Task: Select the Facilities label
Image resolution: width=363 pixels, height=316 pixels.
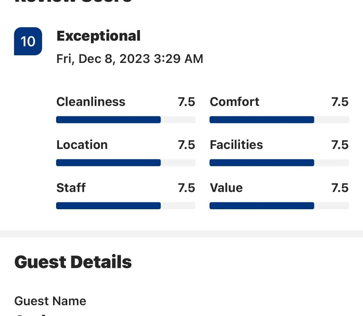Action: click(236, 145)
